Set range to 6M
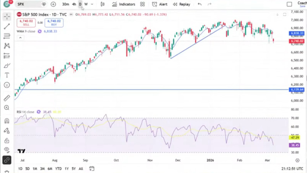This screenshot has width=307, height=173. tap(50, 168)
